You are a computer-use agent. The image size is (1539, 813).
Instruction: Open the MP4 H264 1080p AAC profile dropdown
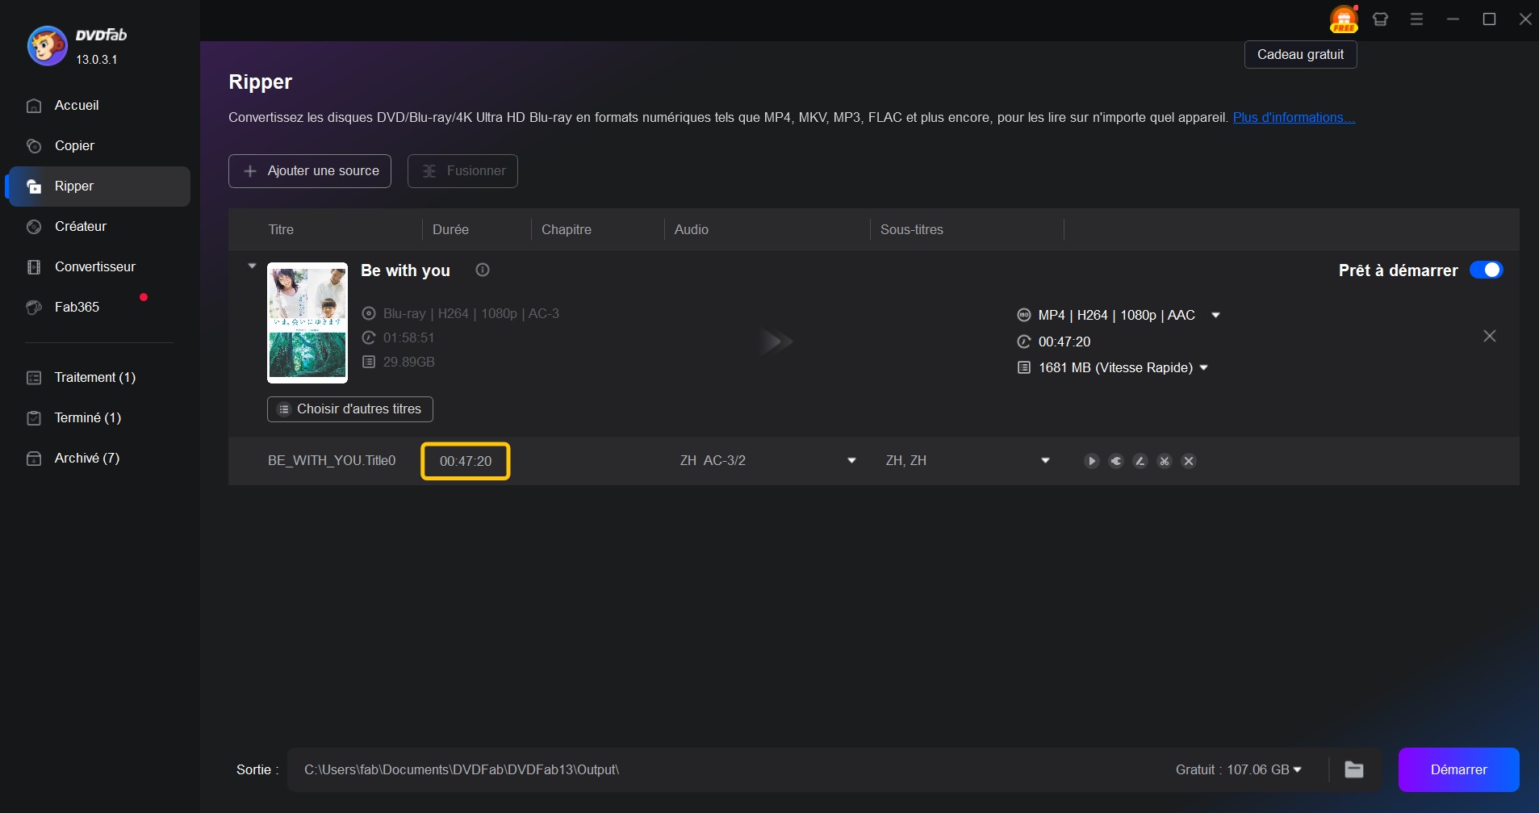click(x=1215, y=315)
